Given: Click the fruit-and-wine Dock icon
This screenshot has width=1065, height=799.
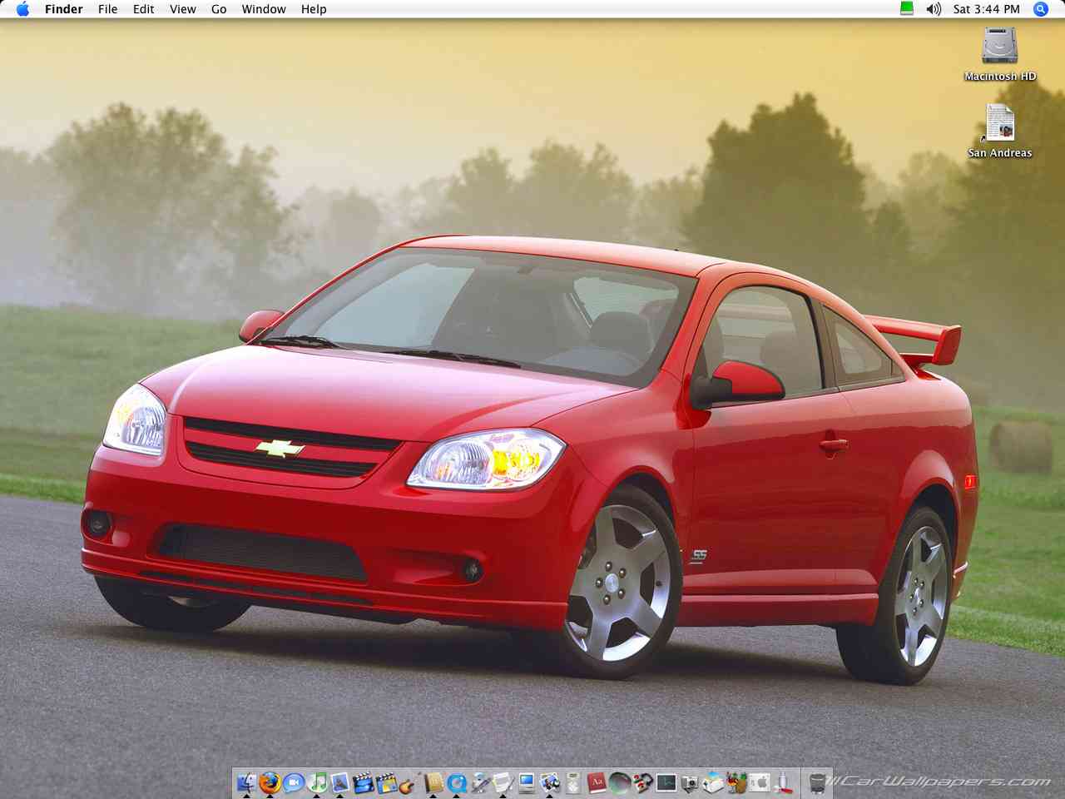Looking at the screenshot, I should coord(736,782).
